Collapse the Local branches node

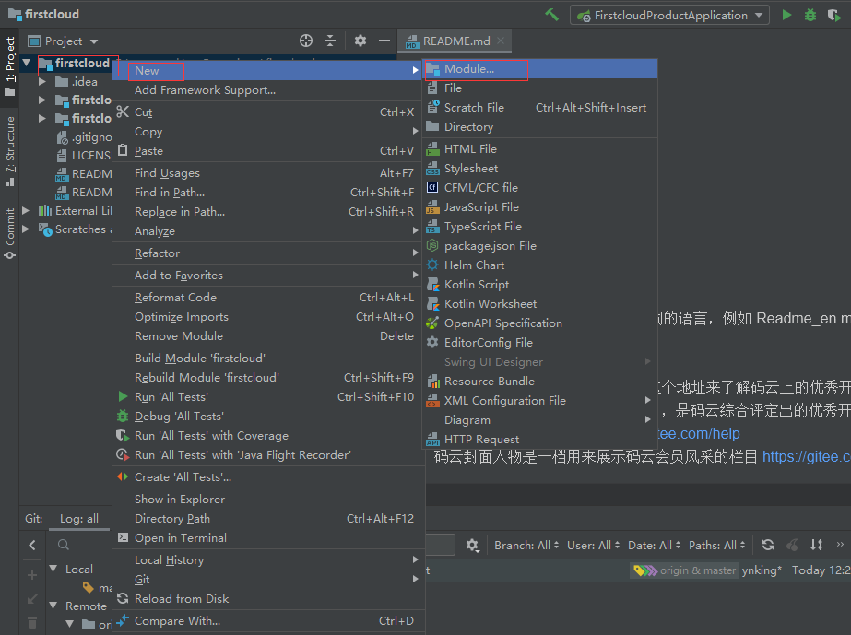point(53,569)
